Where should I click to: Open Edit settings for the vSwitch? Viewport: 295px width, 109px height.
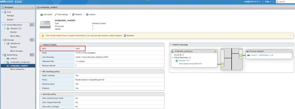coord(61,15)
